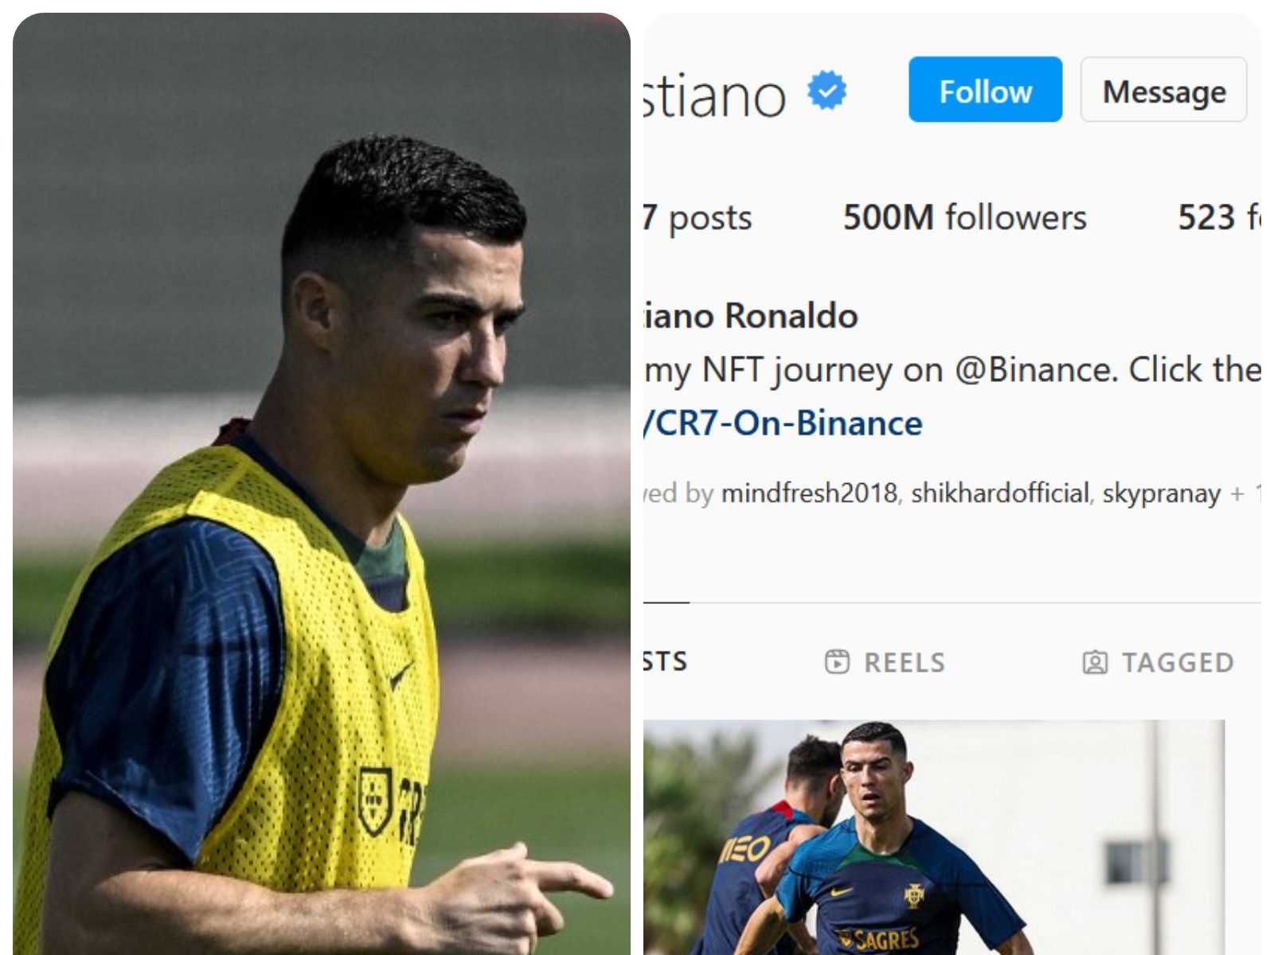Image resolution: width=1274 pixels, height=955 pixels.
Task: Click the Reels clapper icon
Action: point(837,662)
